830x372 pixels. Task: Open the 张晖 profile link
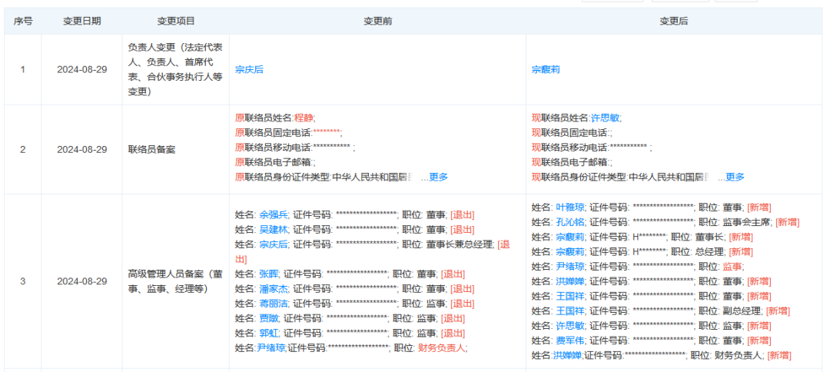[x=269, y=274]
